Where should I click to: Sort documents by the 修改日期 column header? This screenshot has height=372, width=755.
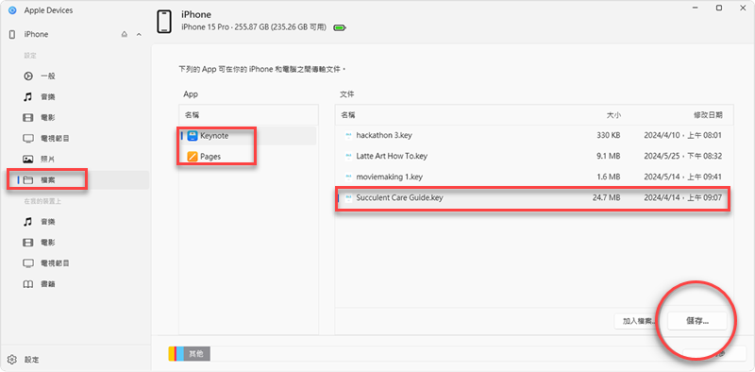coord(708,115)
